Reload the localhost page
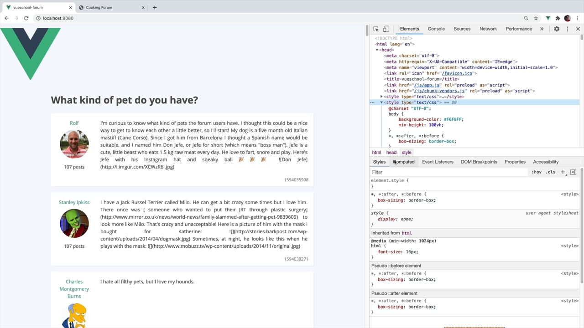 click(26, 18)
